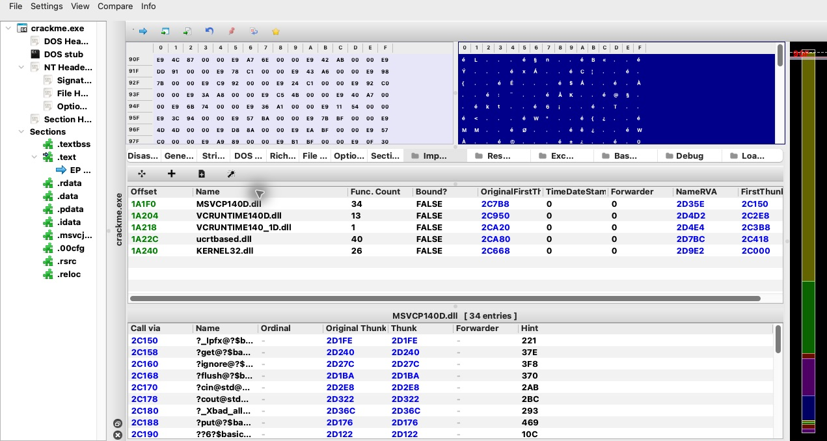This screenshot has height=441, width=827.
Task: Click the vertical scrollbar of the thunk list
Action: click(x=778, y=339)
